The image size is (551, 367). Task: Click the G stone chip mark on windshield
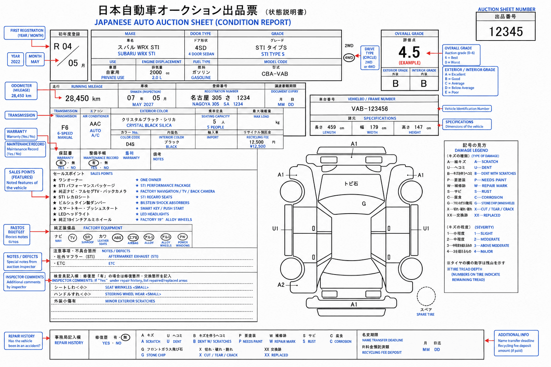click(364, 204)
